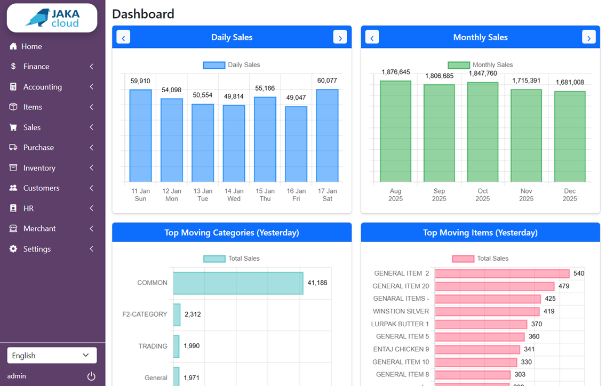Toggle the Daily Sales legend in the chart
The width and height of the screenshot is (606, 386).
point(232,65)
